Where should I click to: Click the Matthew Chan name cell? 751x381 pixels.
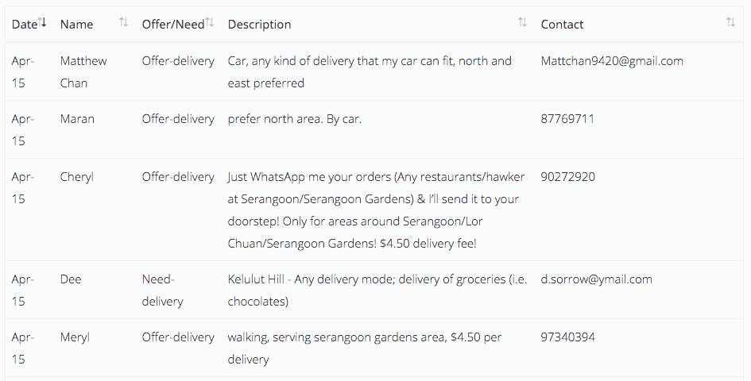(x=83, y=71)
